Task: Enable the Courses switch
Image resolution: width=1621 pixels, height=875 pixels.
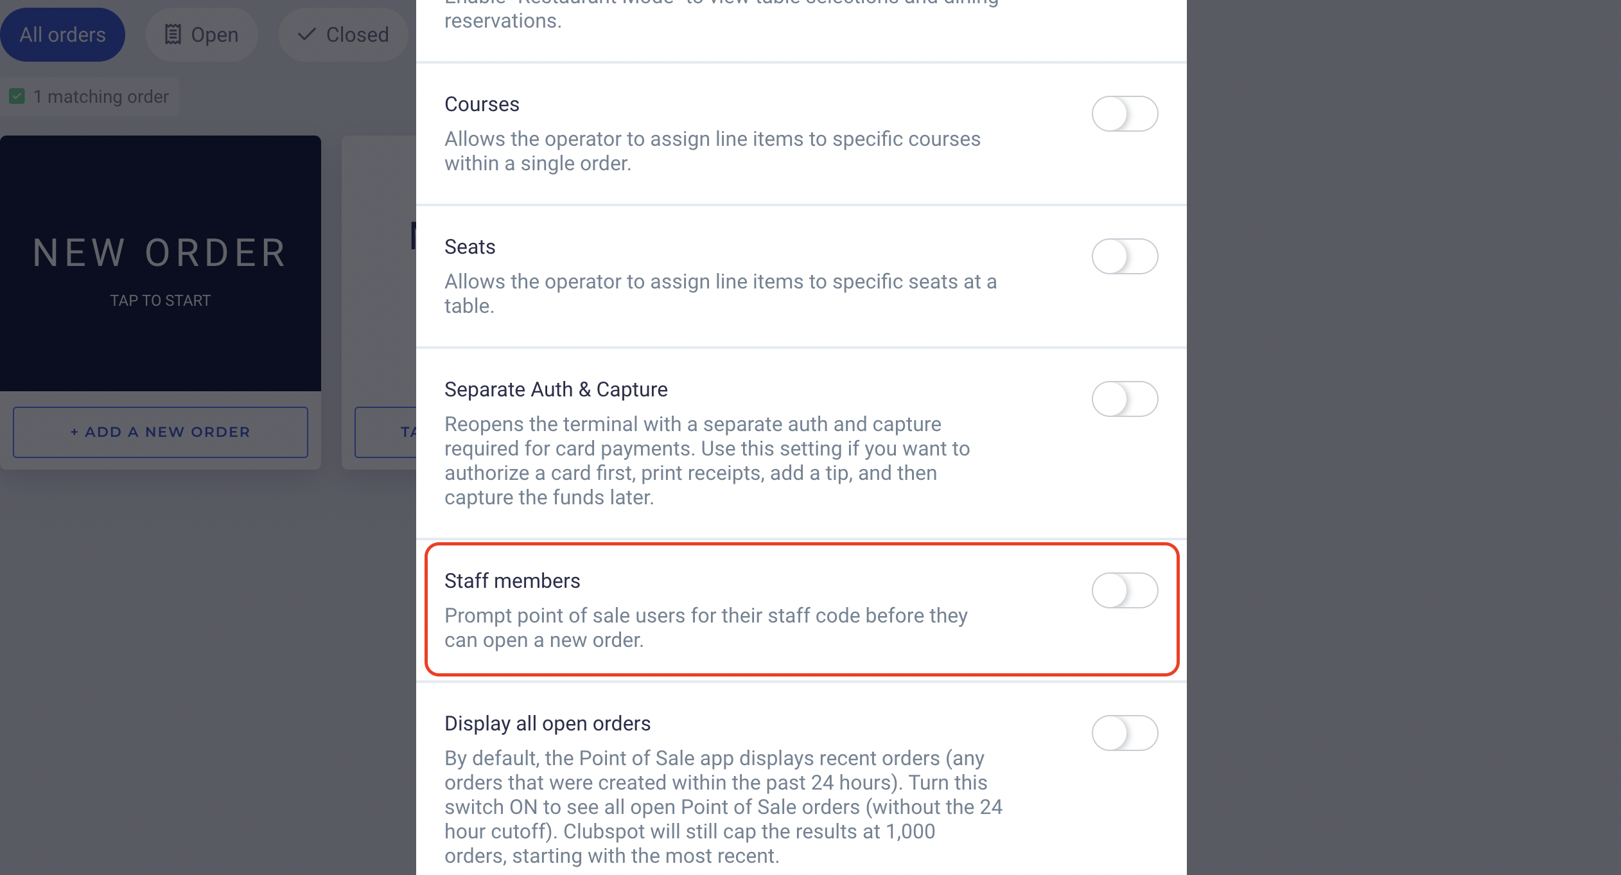Action: click(x=1125, y=114)
